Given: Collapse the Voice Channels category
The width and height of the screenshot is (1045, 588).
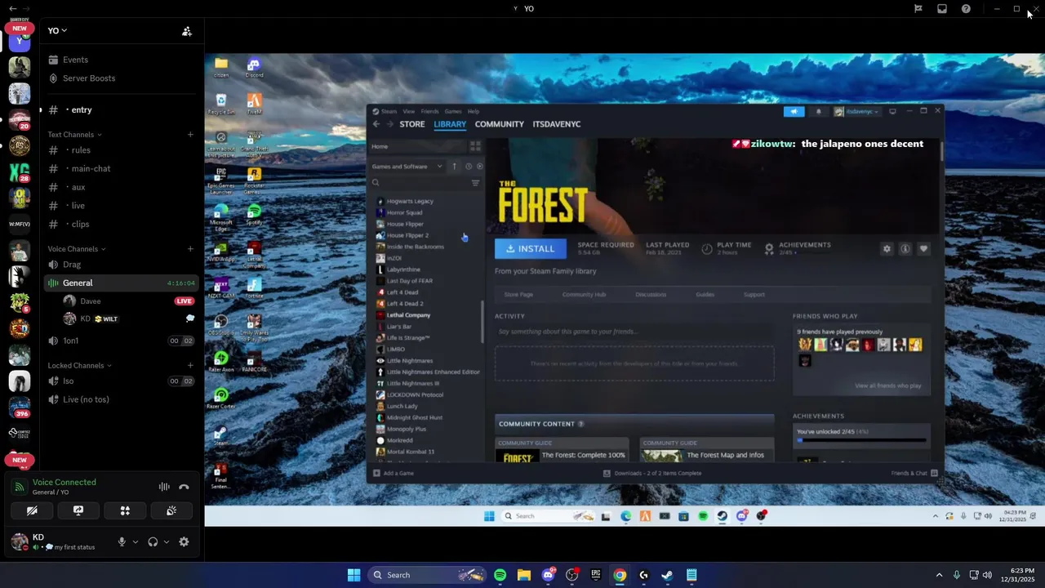Looking at the screenshot, I should click(76, 249).
